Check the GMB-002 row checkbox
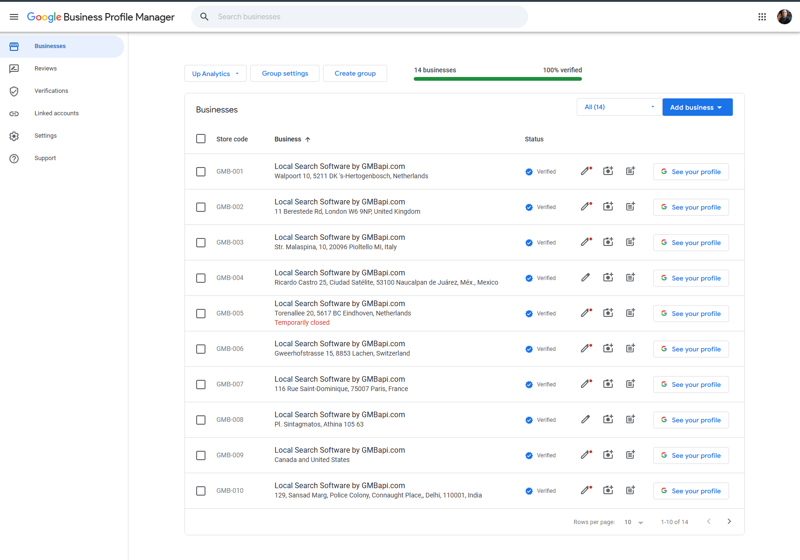 click(x=201, y=207)
